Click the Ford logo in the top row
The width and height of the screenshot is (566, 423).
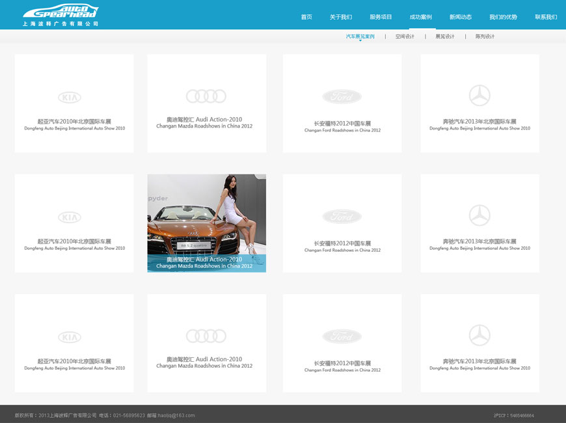tap(342, 97)
